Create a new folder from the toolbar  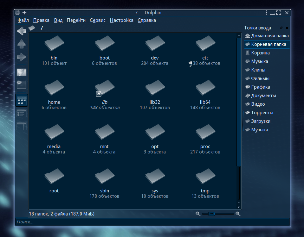[x=21, y=84]
